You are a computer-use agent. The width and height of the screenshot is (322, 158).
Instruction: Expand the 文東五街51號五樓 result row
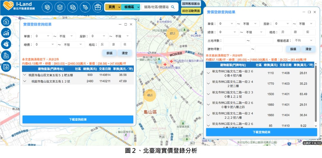click(x=25, y=75)
